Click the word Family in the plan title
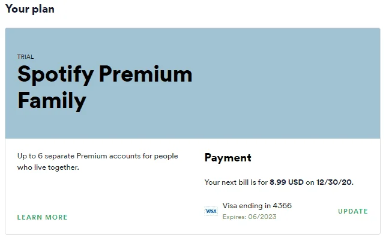This screenshot has height=237, width=392. coord(52,101)
